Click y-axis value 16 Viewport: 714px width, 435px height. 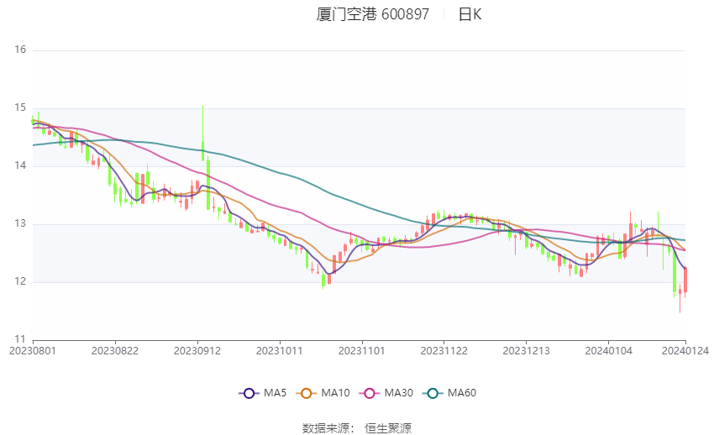[x=20, y=50]
